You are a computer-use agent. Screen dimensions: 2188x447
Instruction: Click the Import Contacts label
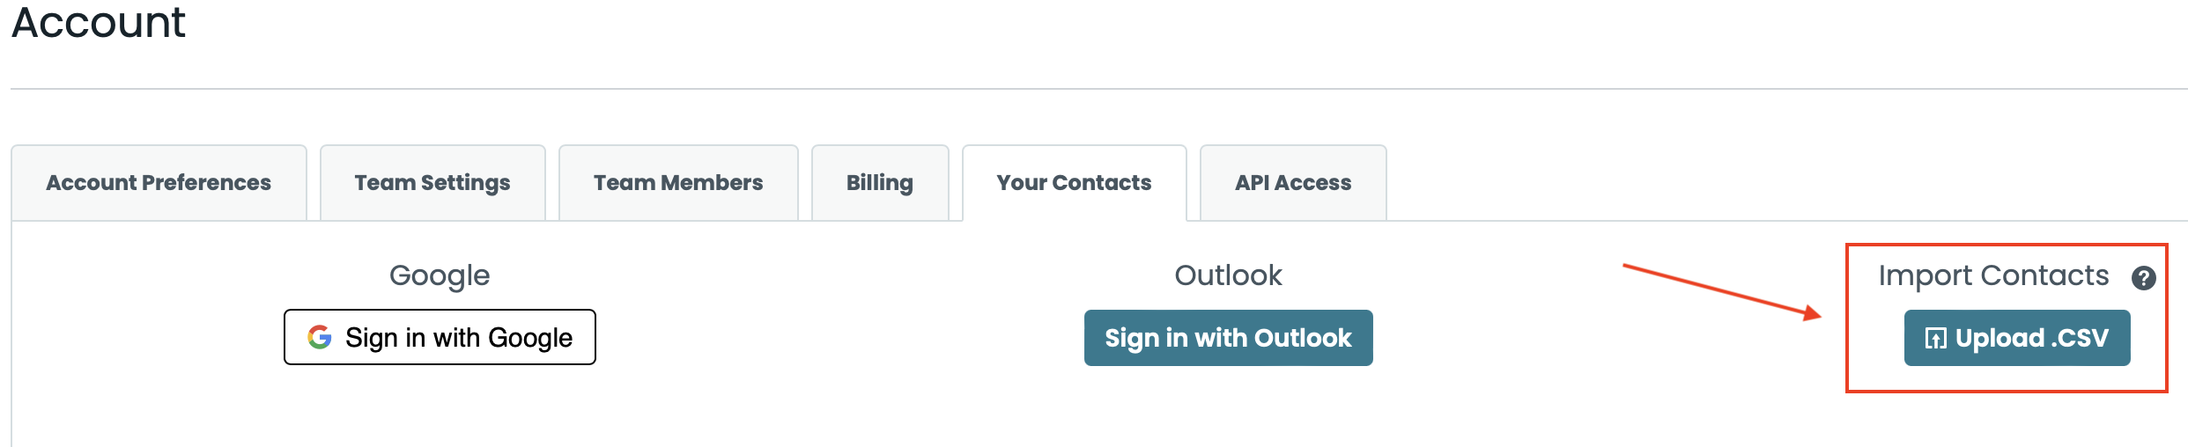(1993, 275)
